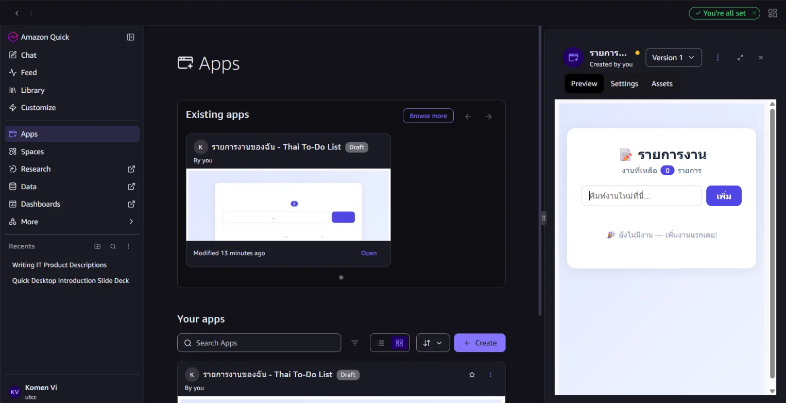Screen dimensions: 786x403
Task: Click the new folder icon beside Recents
Action: [97, 246]
